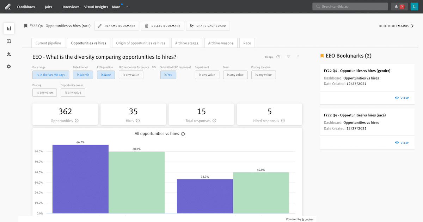Expand the More menu chevron in top navigation
The width and height of the screenshot is (423, 222).
pos(127,7)
